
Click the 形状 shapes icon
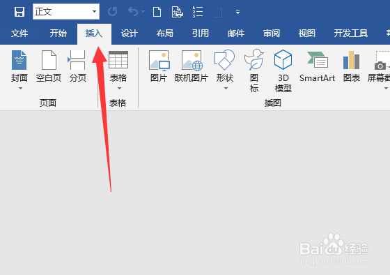point(224,60)
